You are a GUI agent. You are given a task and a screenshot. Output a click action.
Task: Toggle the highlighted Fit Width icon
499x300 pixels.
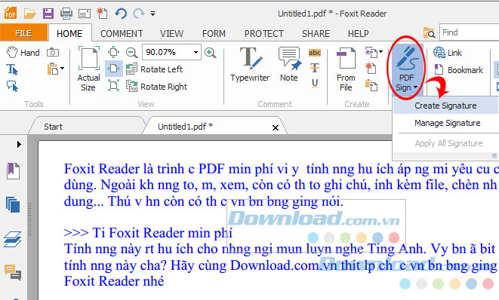point(113,69)
